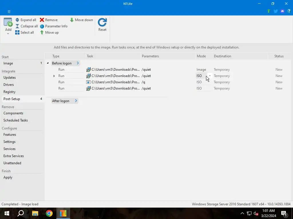Expand the second Run row triangle
Viewport: 293px width, 219px height.
click(x=54, y=76)
